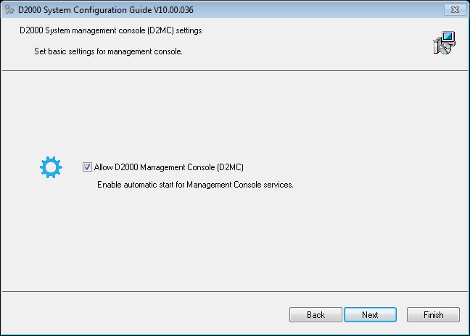Click the blue gear settings icon
Viewport: 470px width, 336px height.
(51, 168)
